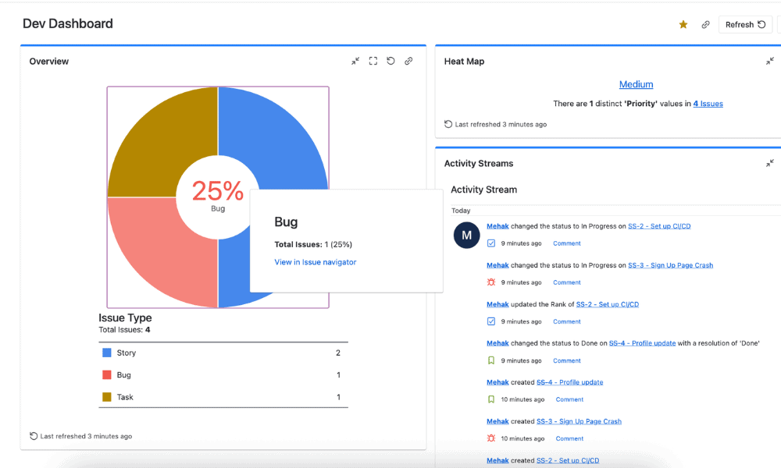
Task: Open SS-3 Sign Up Page Crash status change link
Action: (670, 265)
